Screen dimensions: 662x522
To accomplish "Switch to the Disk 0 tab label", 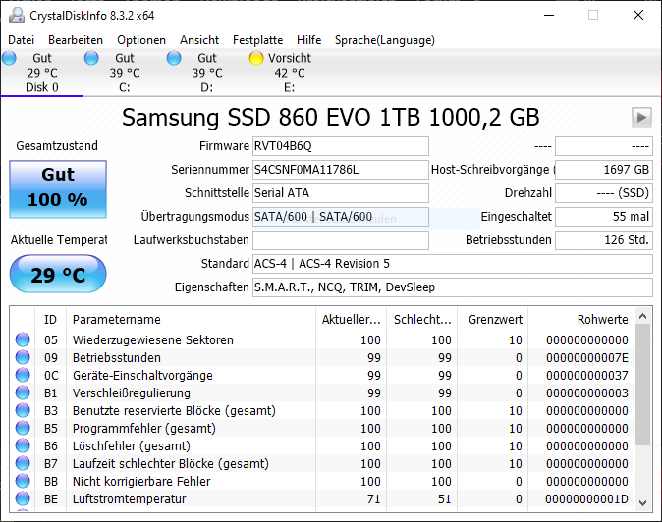I will tap(42, 87).
